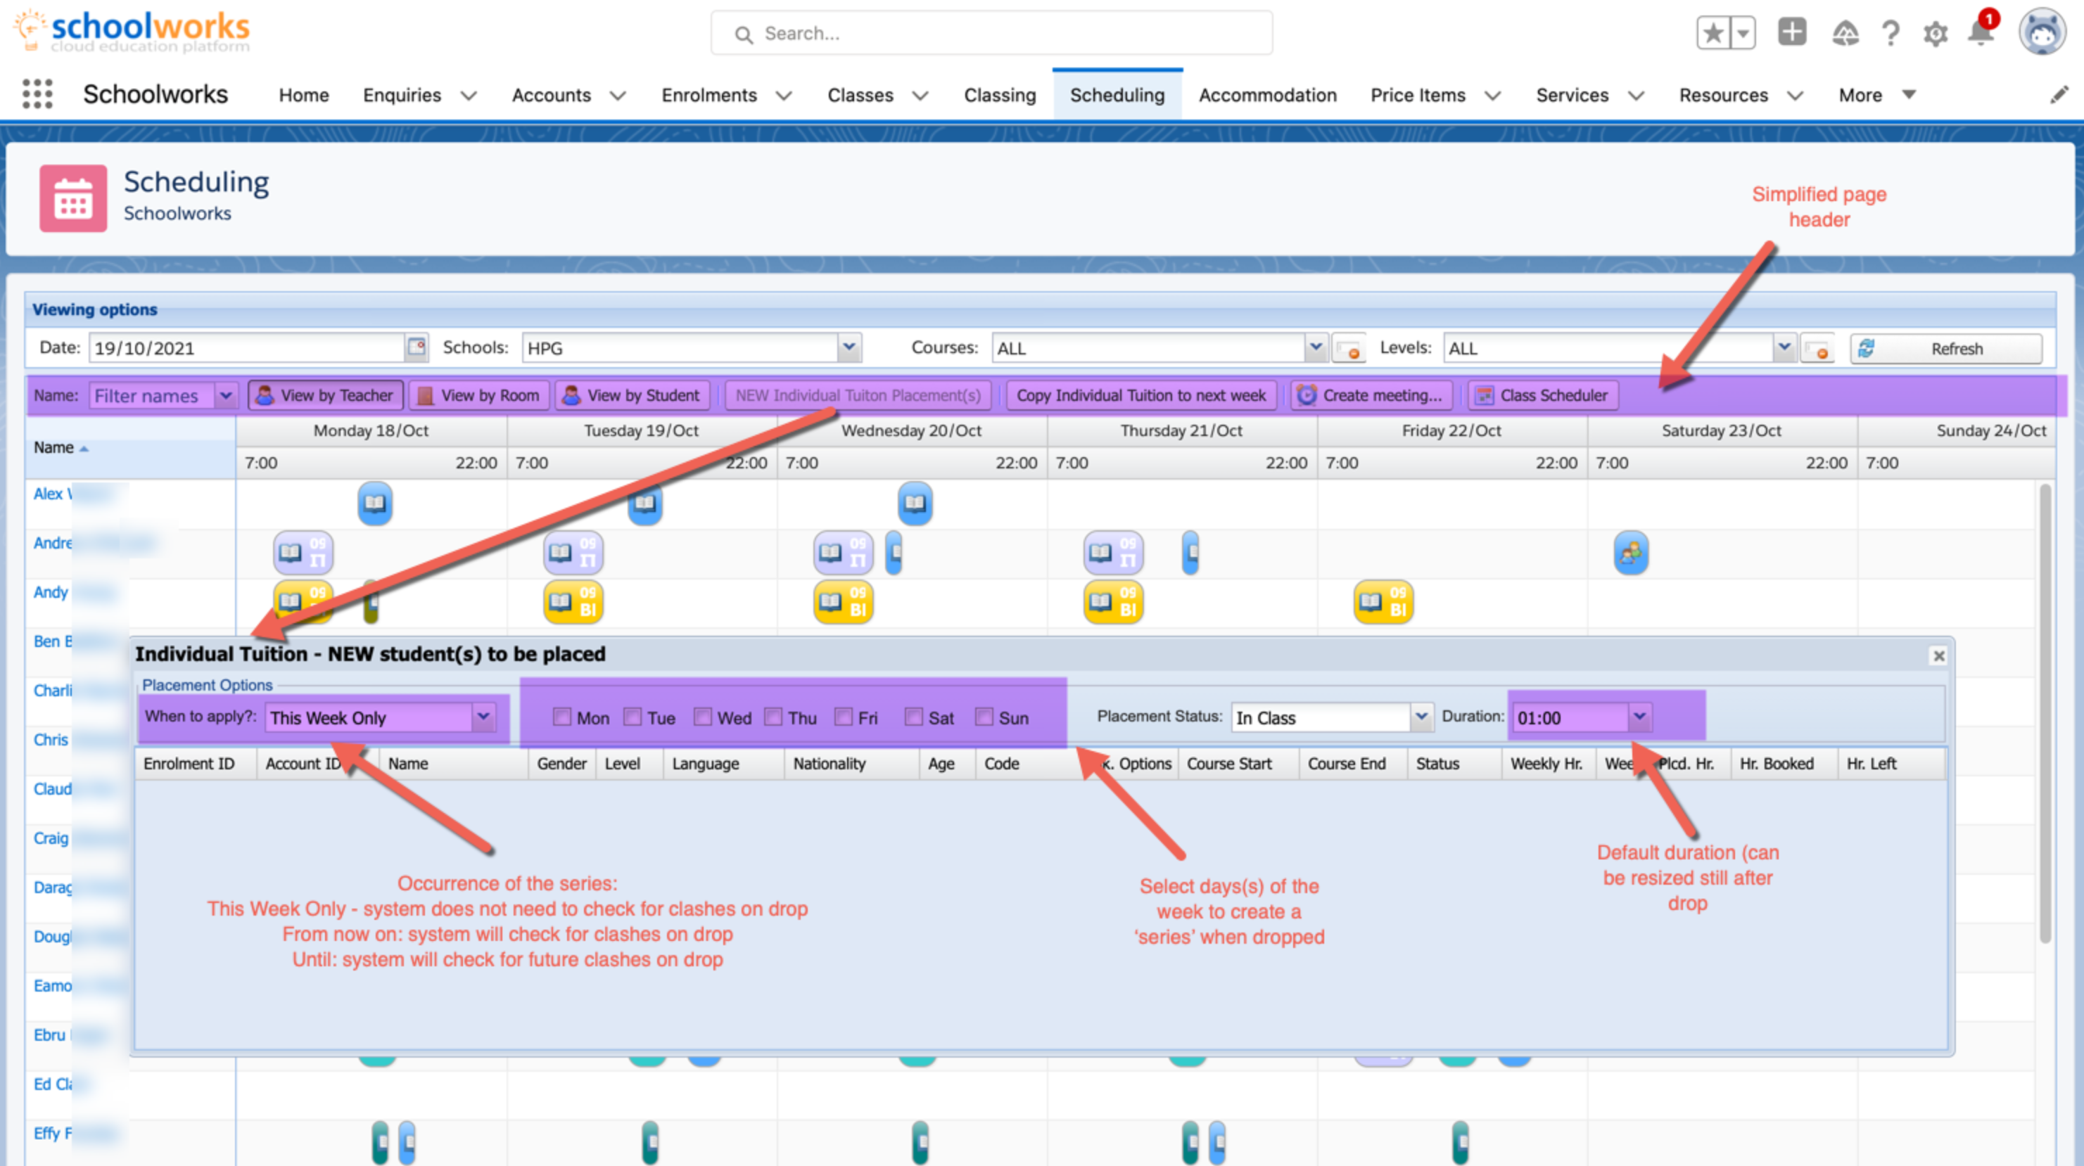2084x1166 pixels.
Task: Click the favorites star icon
Action: [1713, 33]
